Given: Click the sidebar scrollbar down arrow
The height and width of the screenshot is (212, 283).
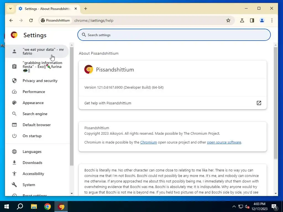Looking at the screenshot, I should pyautogui.click(x=72, y=194).
